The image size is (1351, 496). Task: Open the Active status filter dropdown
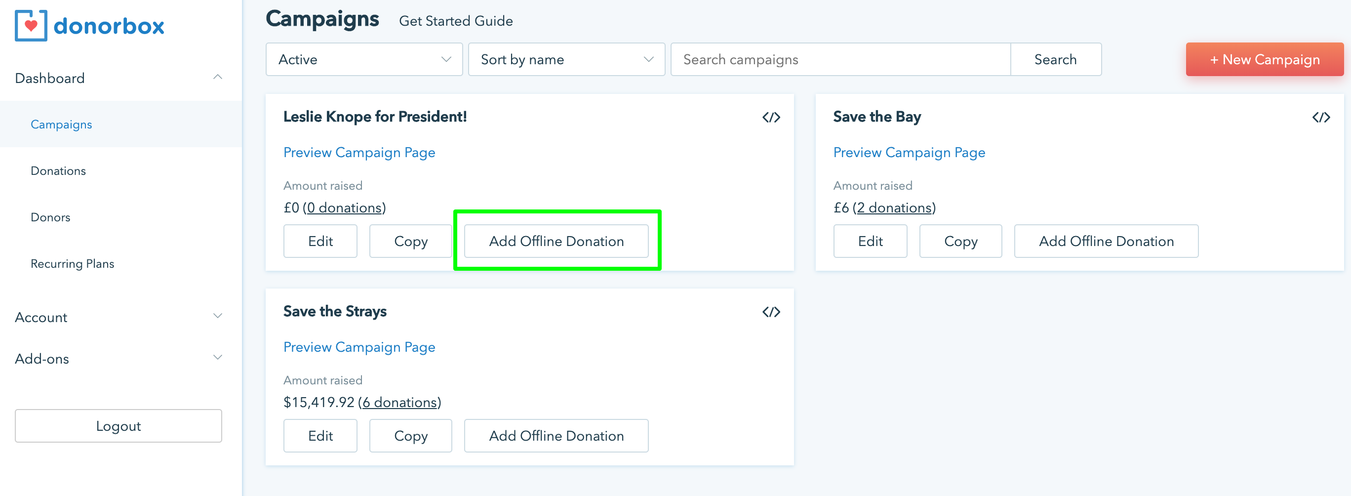point(364,59)
